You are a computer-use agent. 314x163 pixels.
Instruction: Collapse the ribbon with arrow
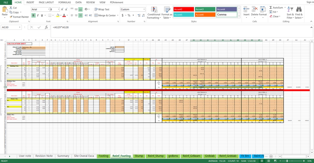[311, 21]
